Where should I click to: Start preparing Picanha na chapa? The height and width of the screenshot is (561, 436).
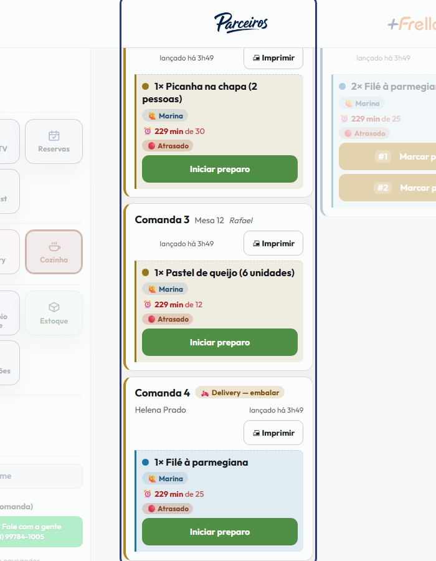click(220, 169)
